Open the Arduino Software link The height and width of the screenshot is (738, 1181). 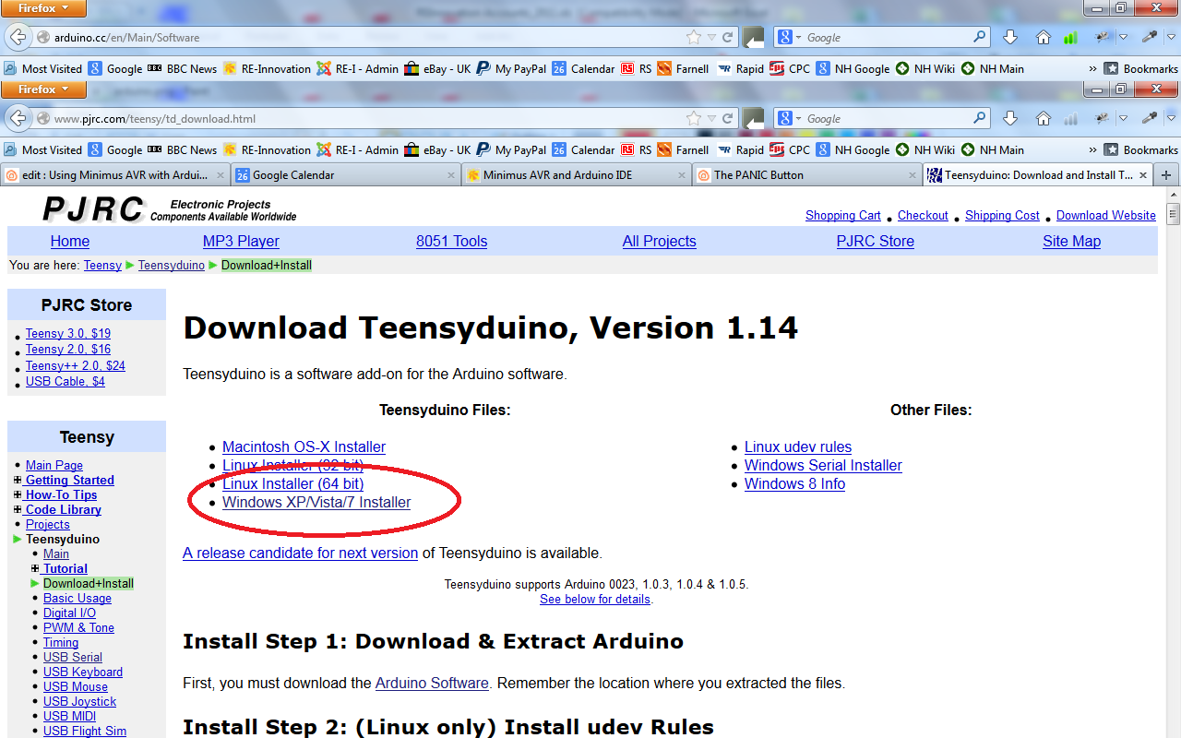click(x=432, y=684)
